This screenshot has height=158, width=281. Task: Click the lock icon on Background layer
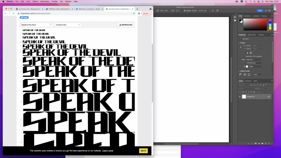point(269,97)
